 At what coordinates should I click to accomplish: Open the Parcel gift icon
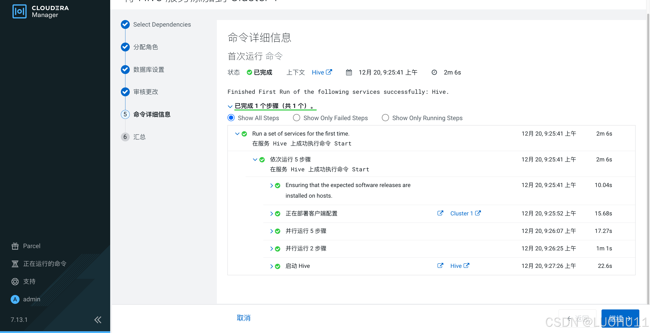[x=15, y=246]
